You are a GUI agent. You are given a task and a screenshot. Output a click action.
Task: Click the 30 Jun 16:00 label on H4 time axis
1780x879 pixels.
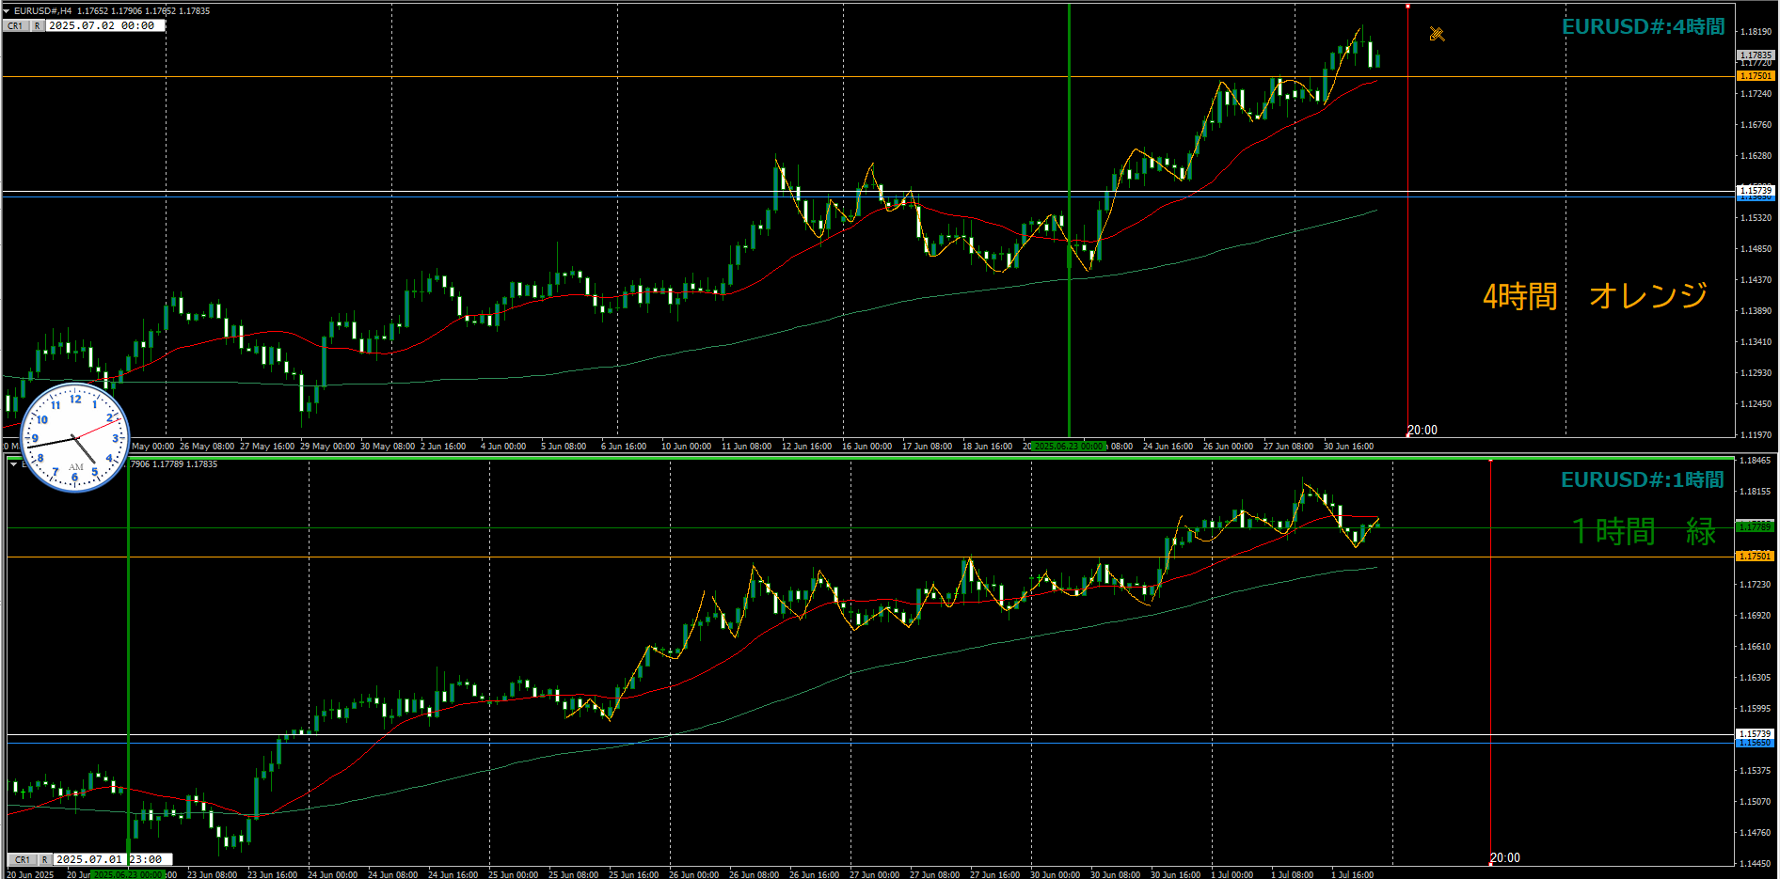point(1348,447)
